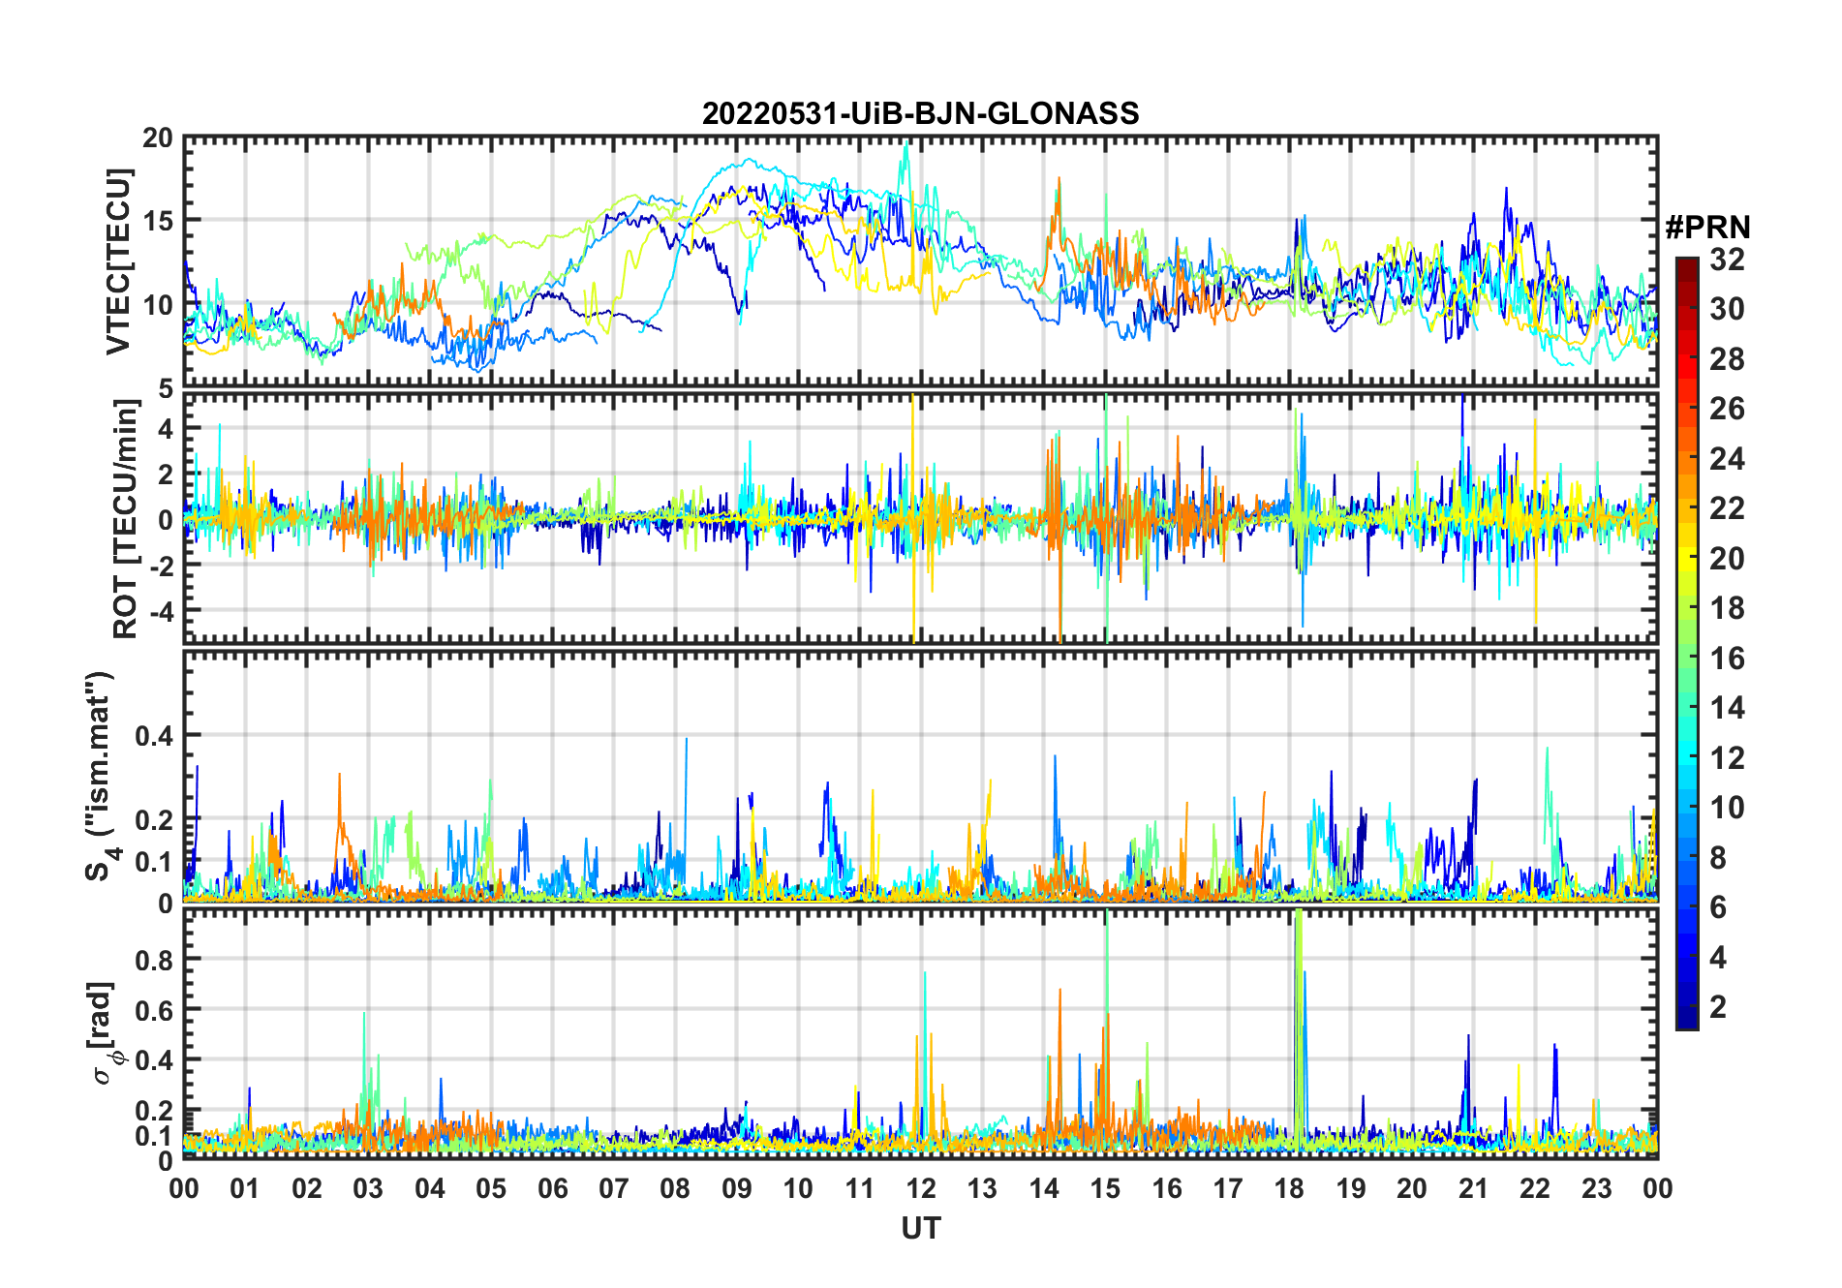Click the σφ[rad] y-axis label
Image resolution: width=1842 pixels, height=1288 pixels.
(105, 1033)
